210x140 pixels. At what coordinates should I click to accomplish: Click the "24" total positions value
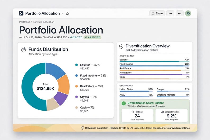[137, 116]
